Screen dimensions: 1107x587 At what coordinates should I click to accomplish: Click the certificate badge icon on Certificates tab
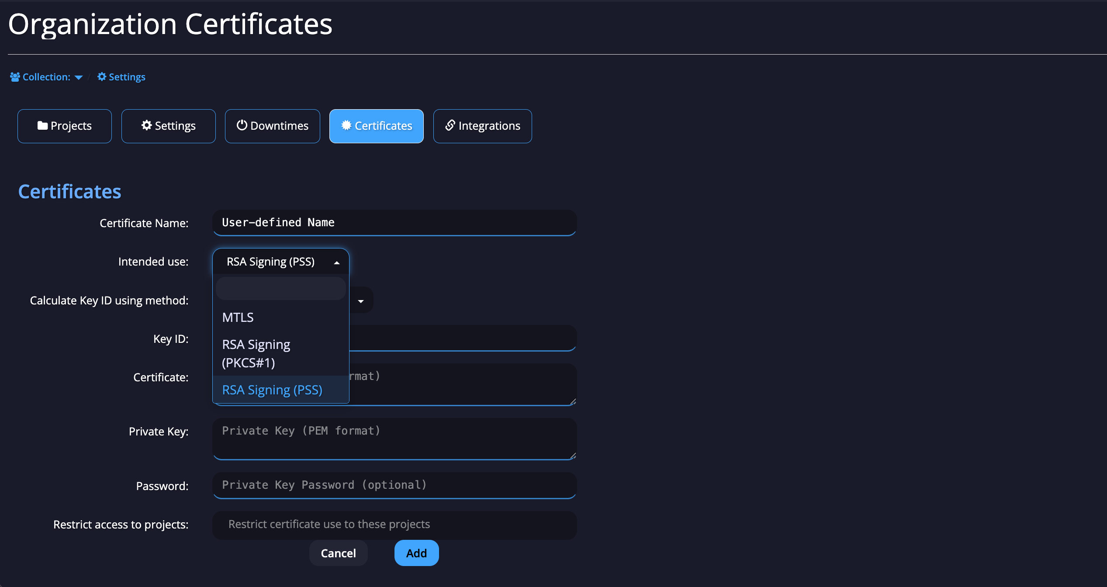click(x=346, y=126)
